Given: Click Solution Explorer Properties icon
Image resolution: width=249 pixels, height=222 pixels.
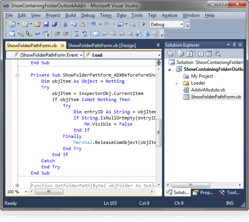Looking at the screenshot, I should tap(170, 54).
